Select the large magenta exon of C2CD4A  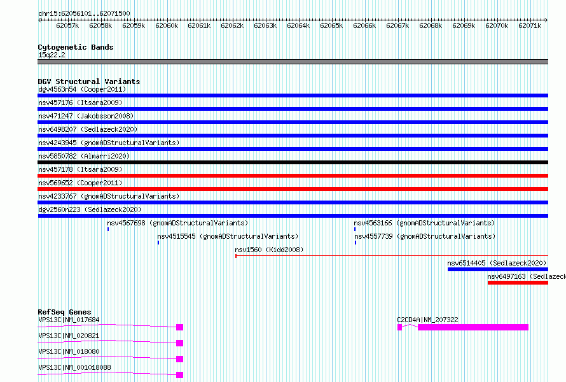click(x=473, y=327)
